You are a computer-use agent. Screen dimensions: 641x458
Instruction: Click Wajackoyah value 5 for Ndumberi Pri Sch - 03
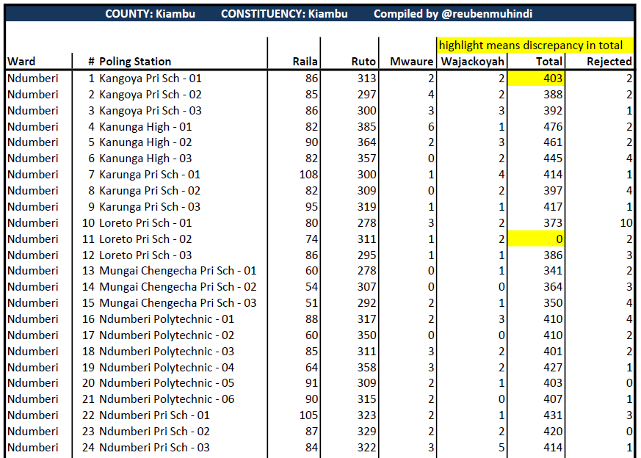point(501,448)
